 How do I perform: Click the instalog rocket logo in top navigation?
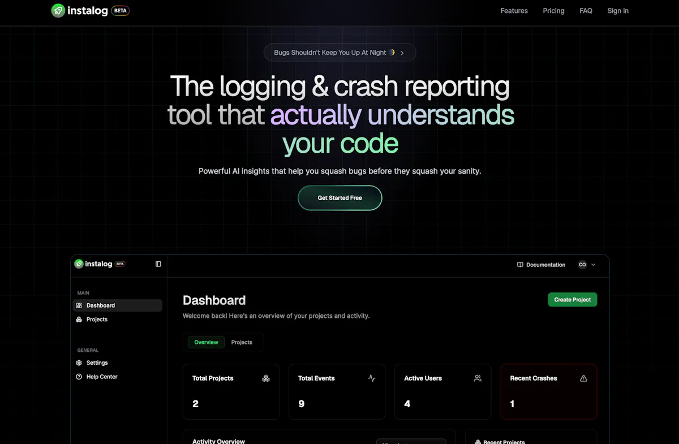click(58, 11)
